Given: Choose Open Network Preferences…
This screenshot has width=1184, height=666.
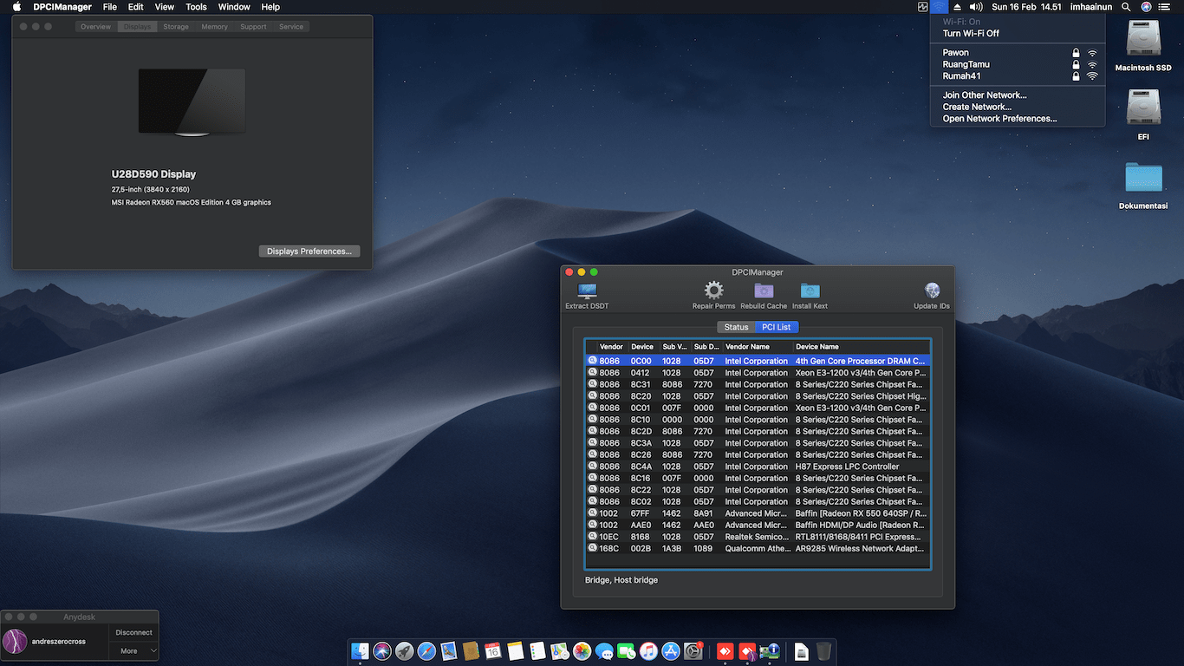Looking at the screenshot, I should click(x=1018, y=119).
